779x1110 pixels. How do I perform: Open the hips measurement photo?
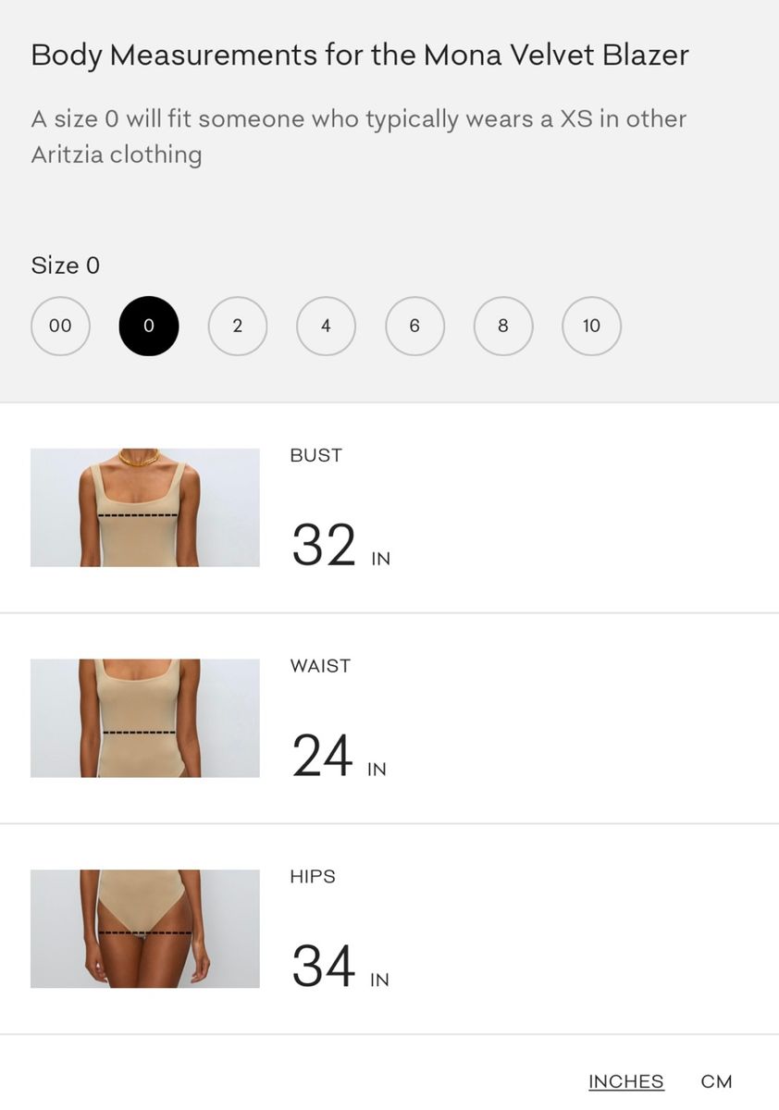(145, 929)
